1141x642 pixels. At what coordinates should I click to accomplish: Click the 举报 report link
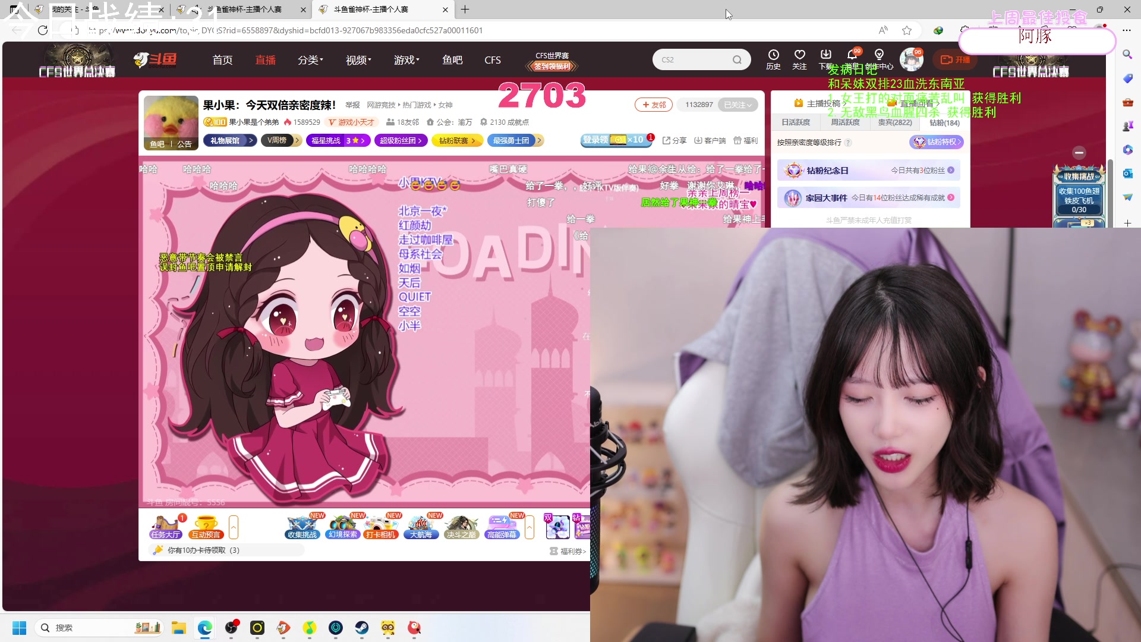352,105
